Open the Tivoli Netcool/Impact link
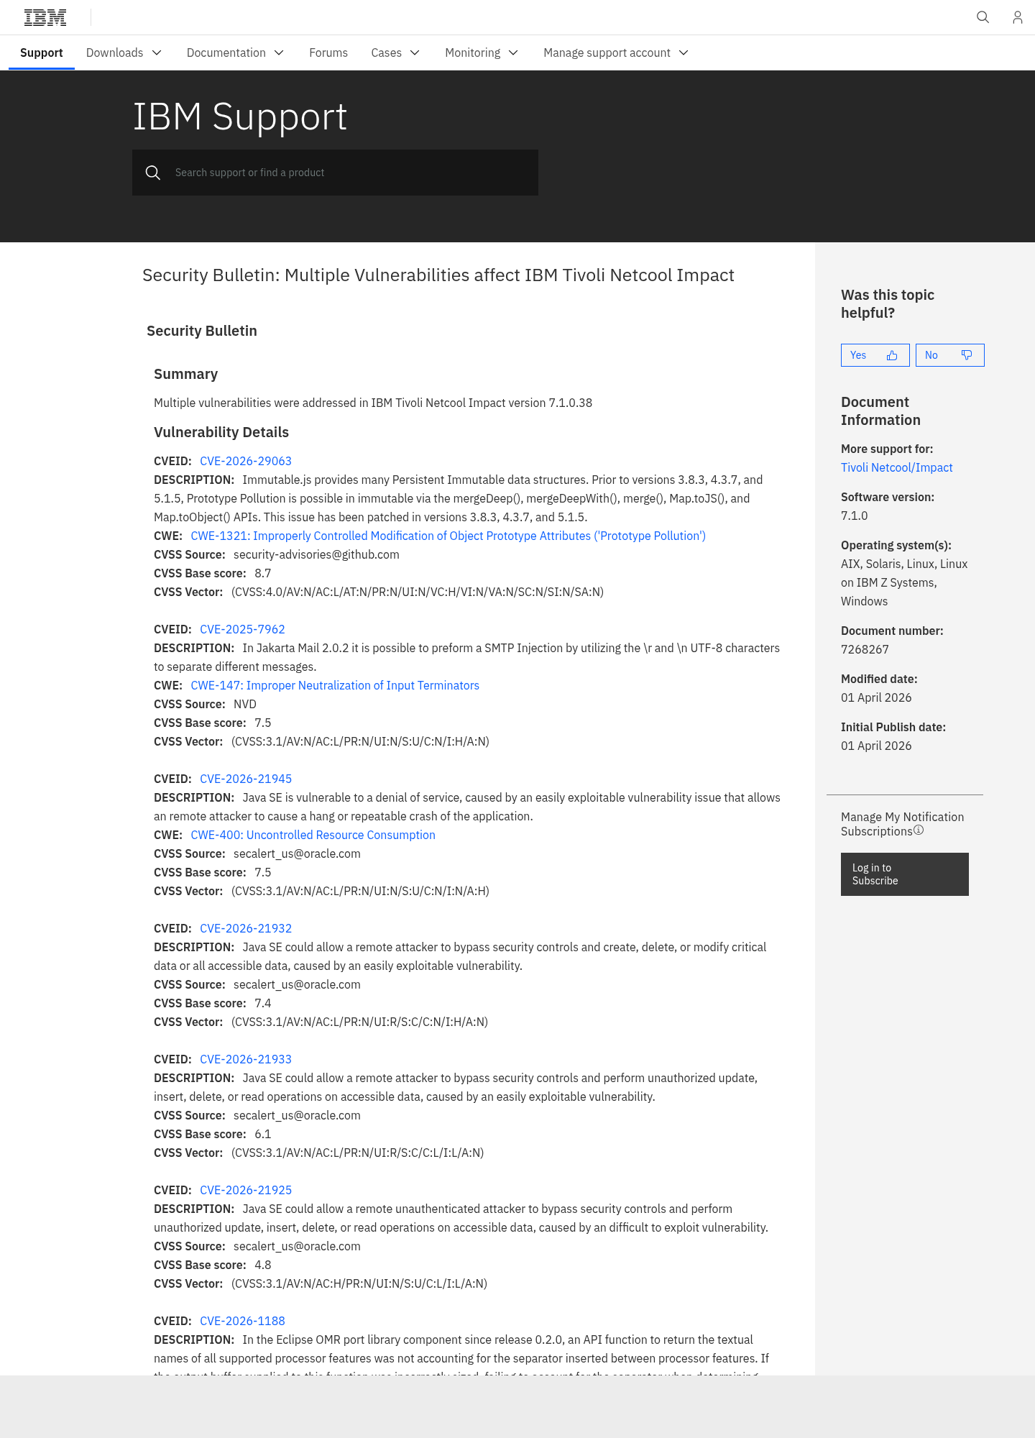 pos(897,467)
